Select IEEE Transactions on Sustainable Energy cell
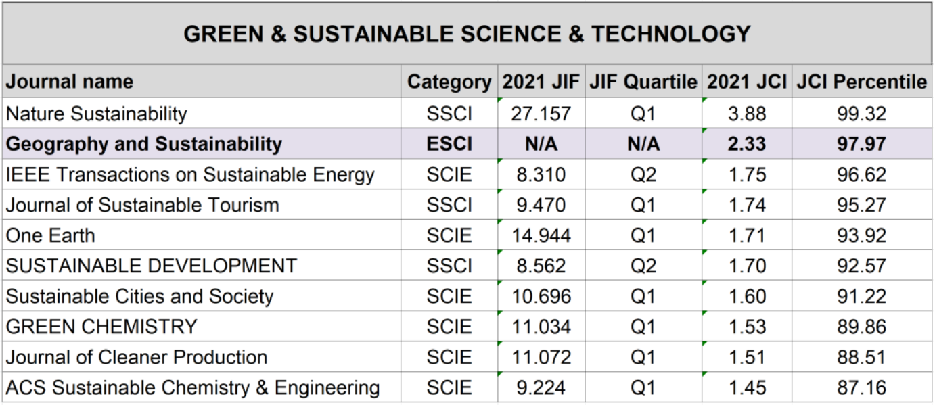This screenshot has width=935, height=405. (x=190, y=174)
